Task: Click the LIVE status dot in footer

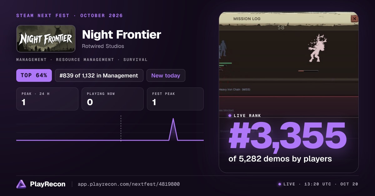Action: pos(280,184)
